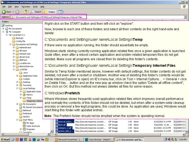Click My Recent Documents icon
This screenshot has height=142, width=189.
tap(21, 107)
